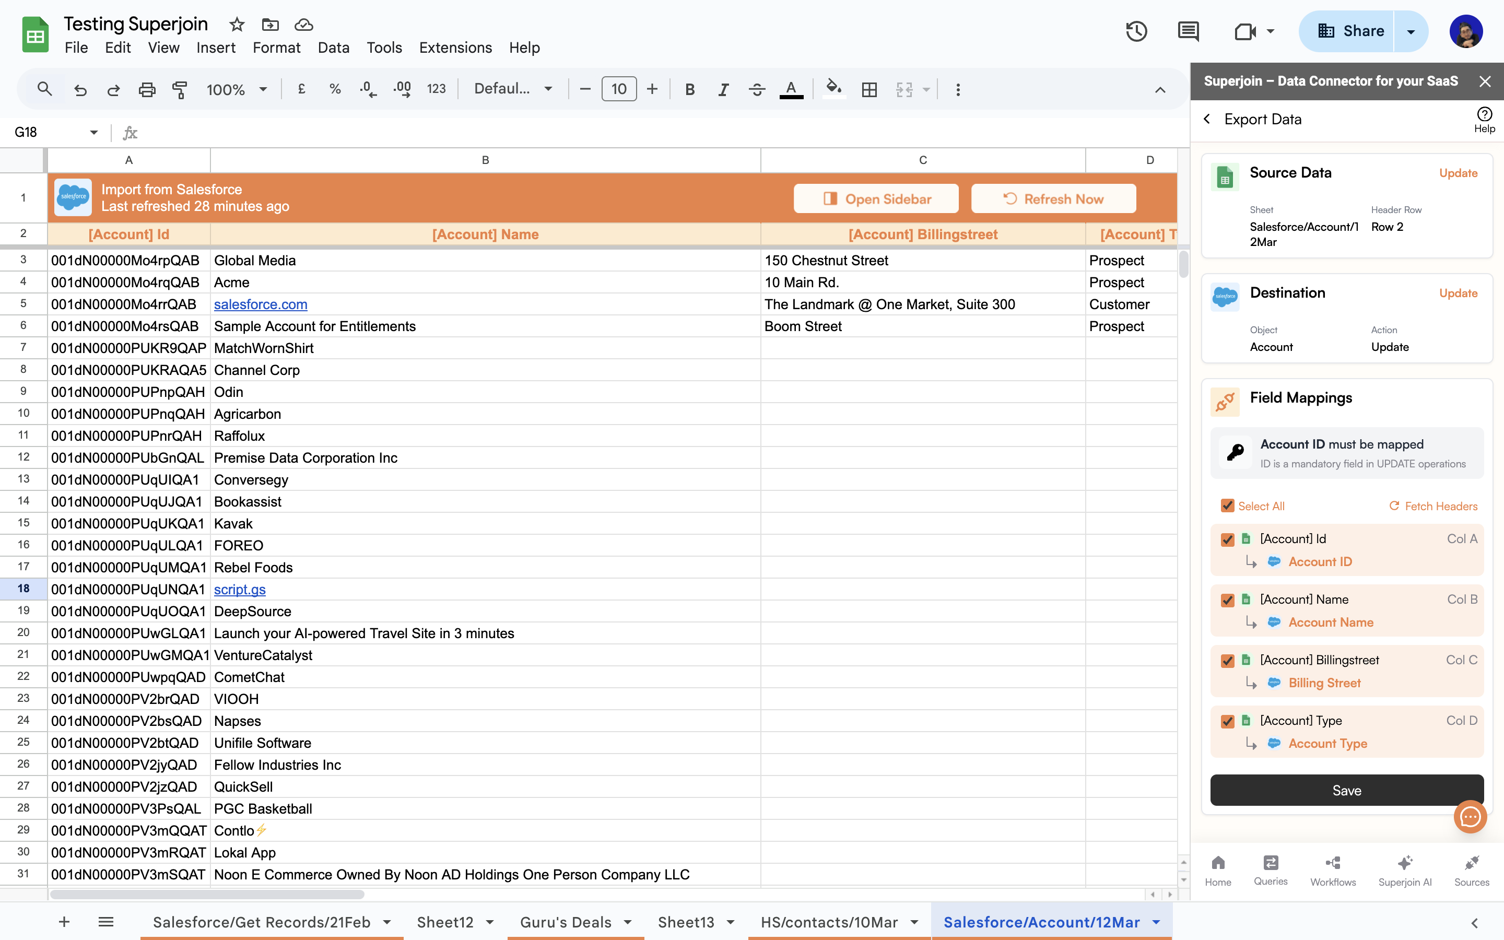Open the comments history icon
Image resolution: width=1504 pixels, height=940 pixels.
[x=1188, y=31]
